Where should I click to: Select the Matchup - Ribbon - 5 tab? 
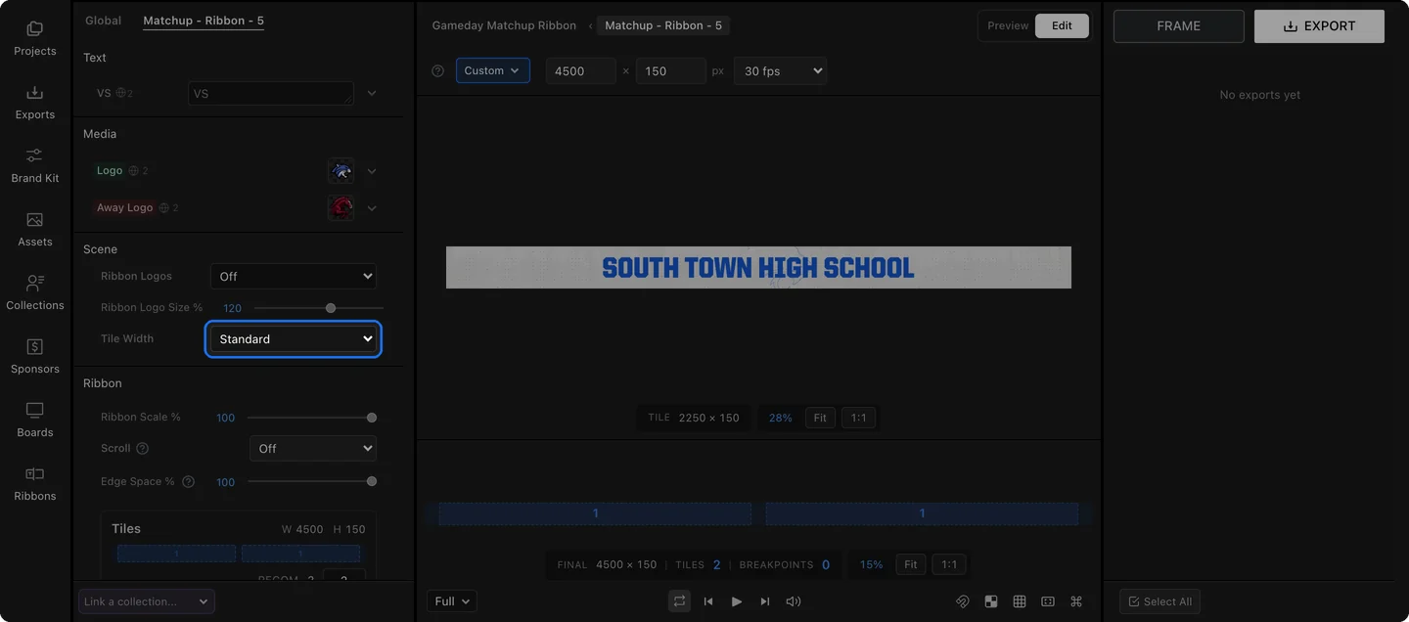[204, 21]
